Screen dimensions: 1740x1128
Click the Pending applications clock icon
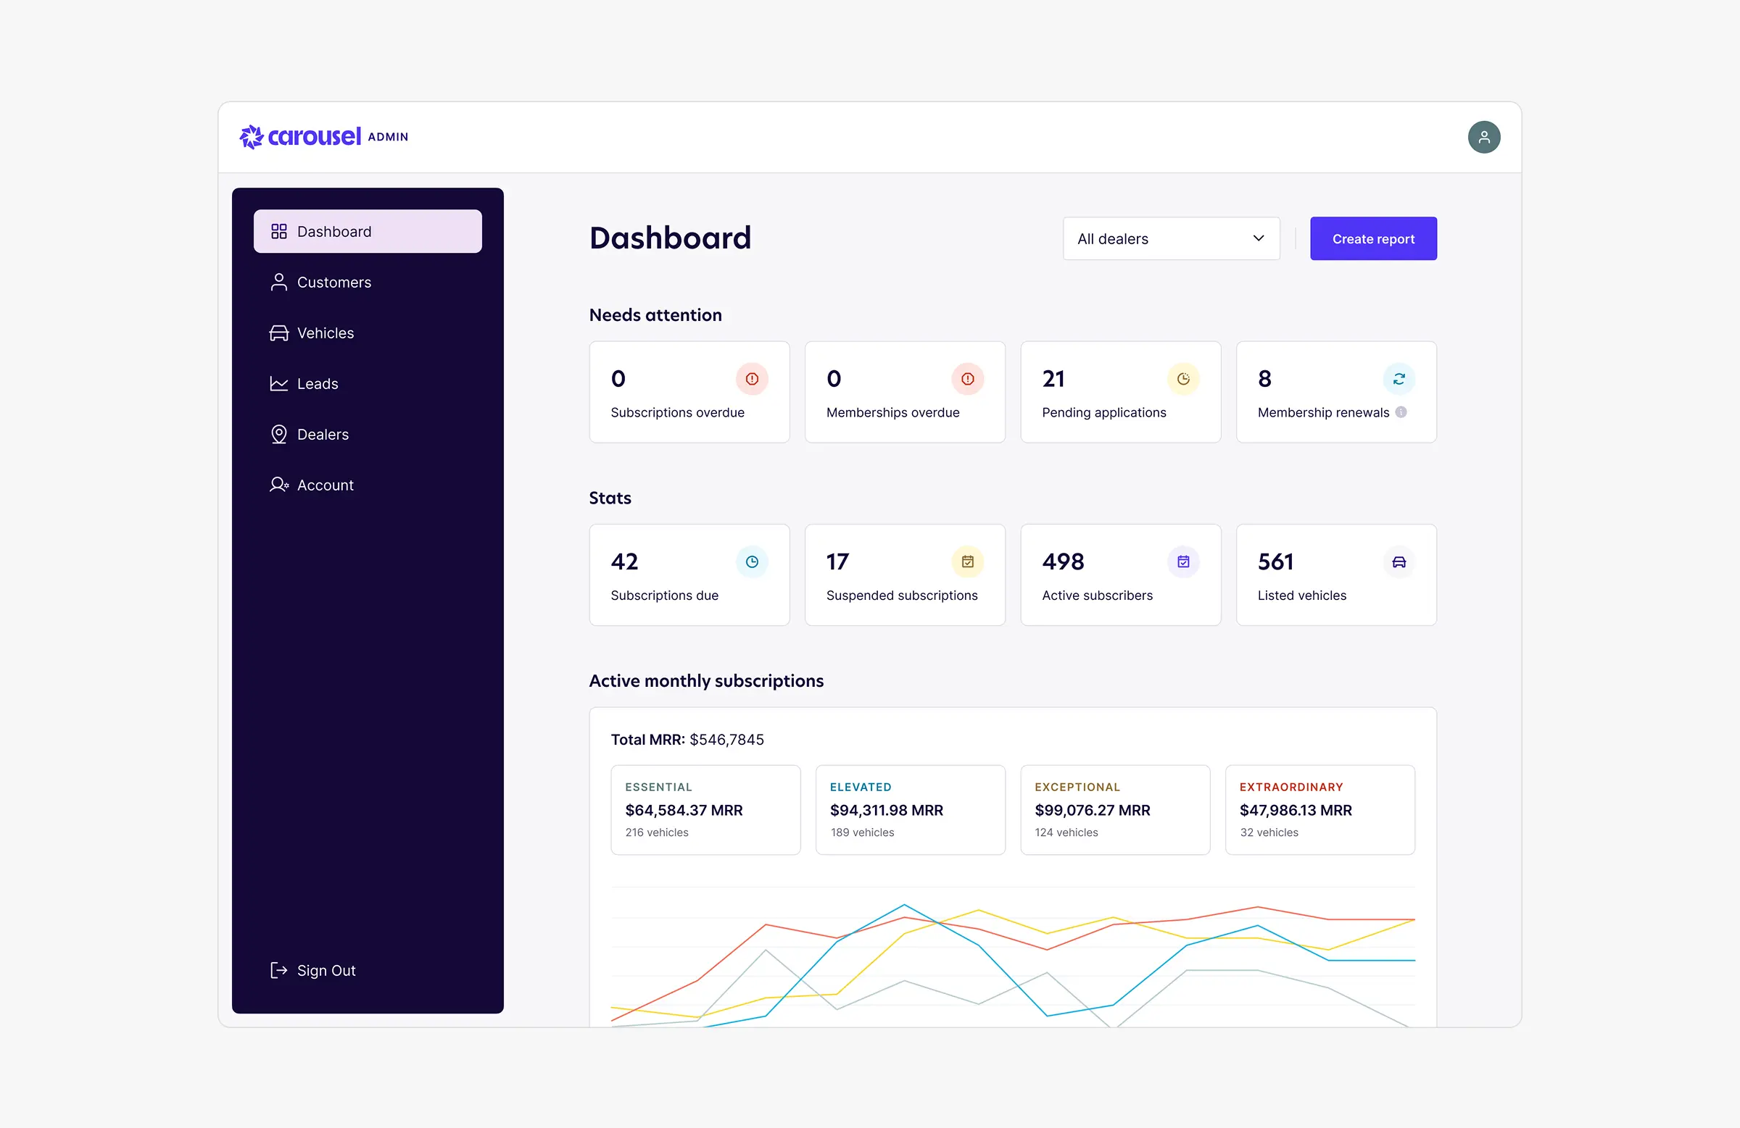pos(1183,378)
